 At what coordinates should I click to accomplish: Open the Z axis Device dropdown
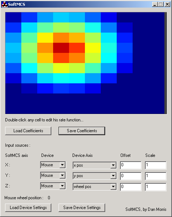coord(63,186)
